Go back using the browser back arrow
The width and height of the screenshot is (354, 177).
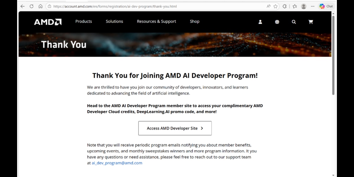[22, 6]
